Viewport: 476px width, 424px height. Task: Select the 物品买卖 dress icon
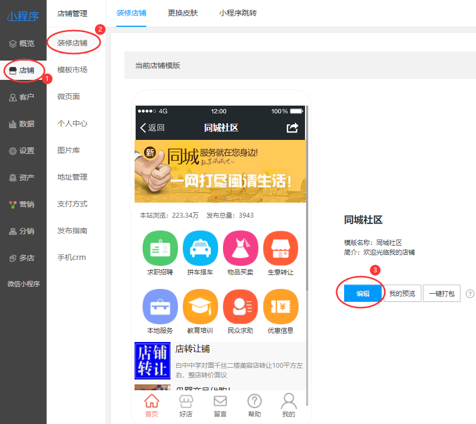[x=240, y=249]
